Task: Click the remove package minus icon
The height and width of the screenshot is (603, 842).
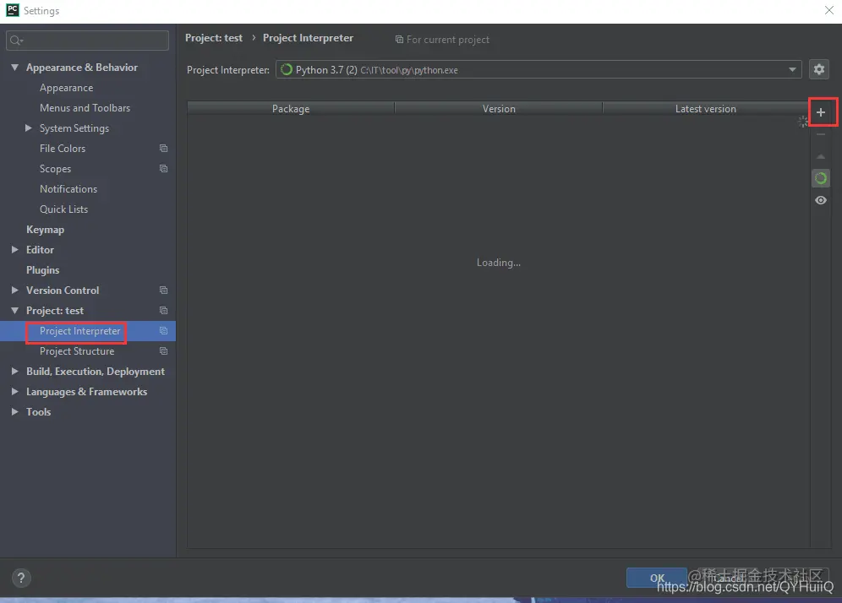Action: pos(821,134)
